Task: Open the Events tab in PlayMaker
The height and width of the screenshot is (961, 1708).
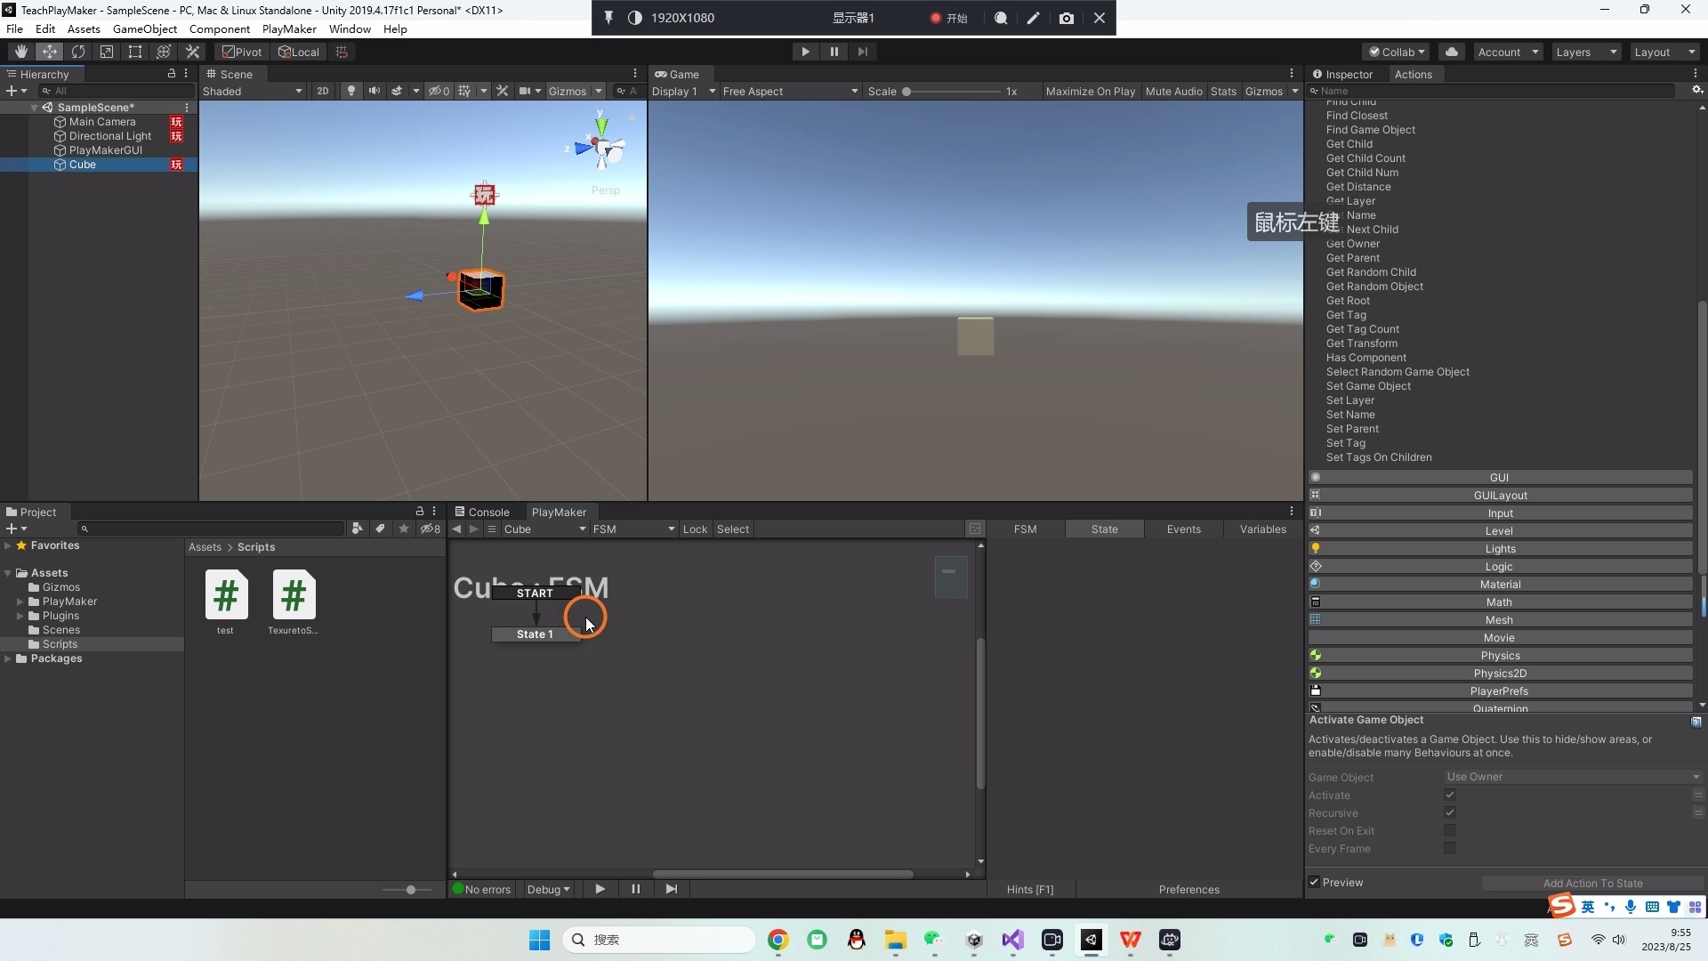Action: [1183, 529]
